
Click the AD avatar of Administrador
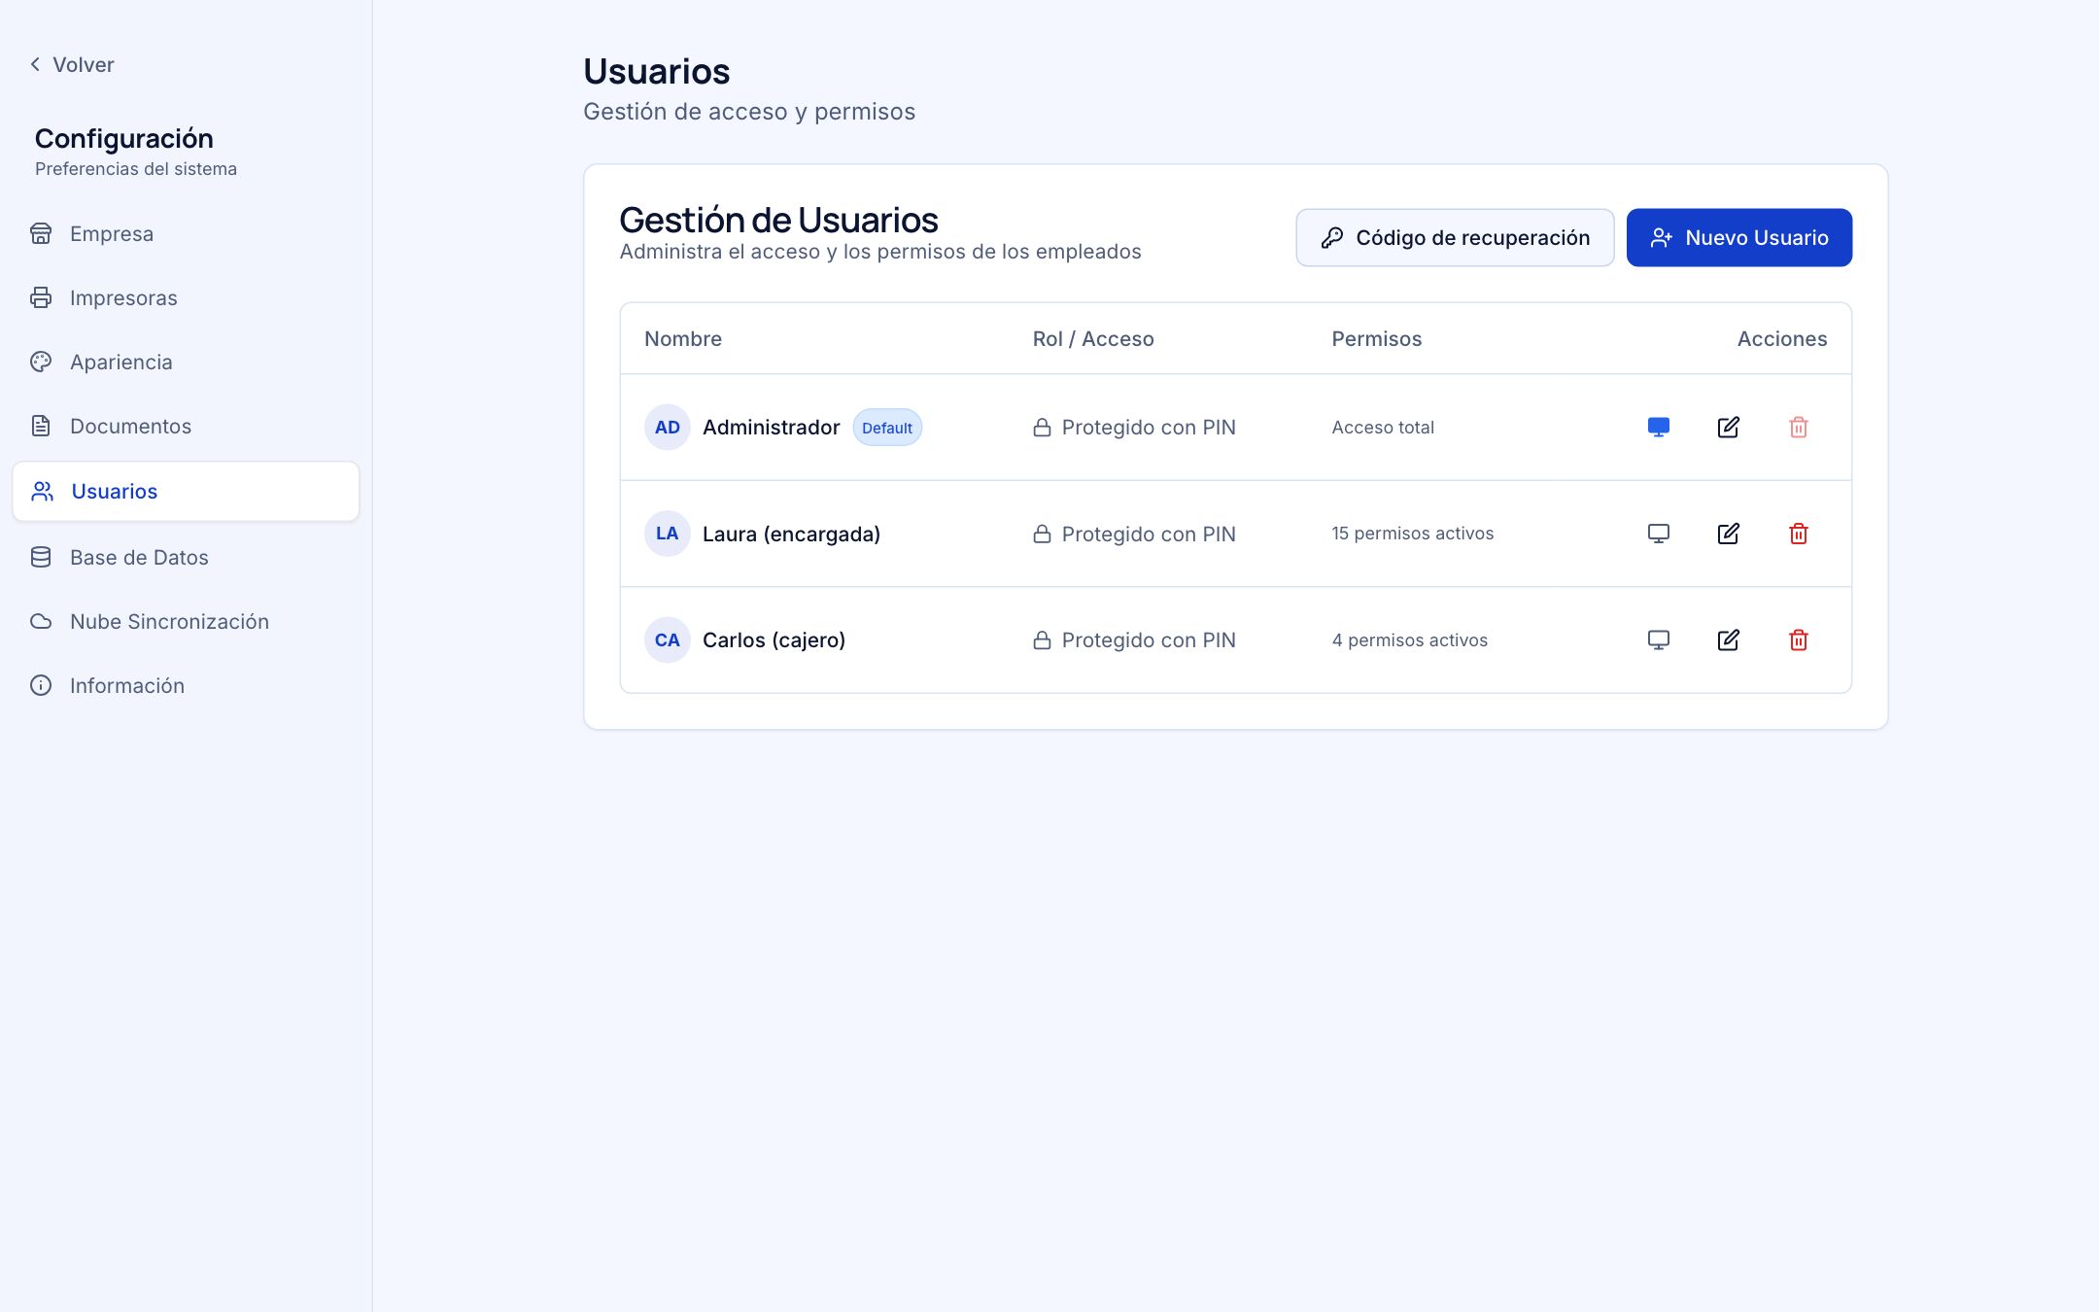(x=668, y=428)
